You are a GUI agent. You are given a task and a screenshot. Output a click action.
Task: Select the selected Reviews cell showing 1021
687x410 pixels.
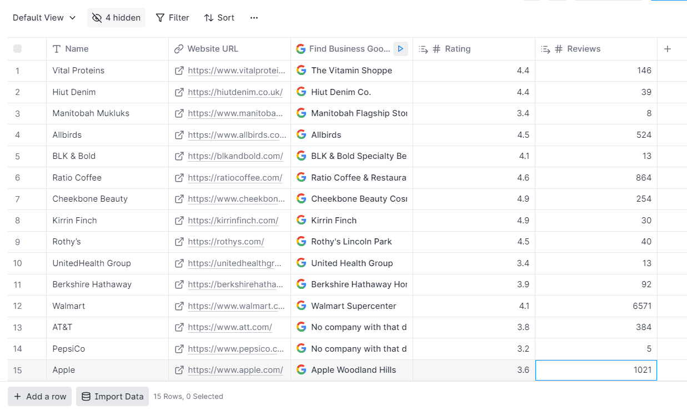point(596,370)
